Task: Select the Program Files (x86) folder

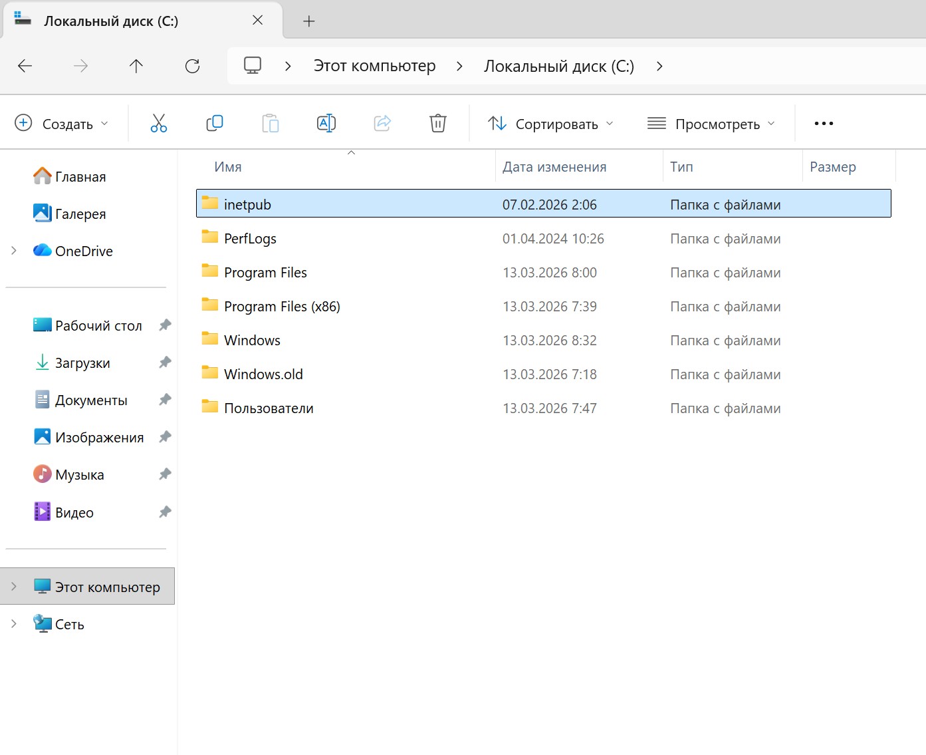Action: click(544, 306)
